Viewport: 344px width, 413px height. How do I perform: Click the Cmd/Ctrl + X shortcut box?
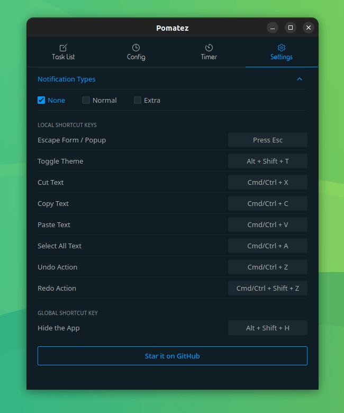pyautogui.click(x=268, y=182)
